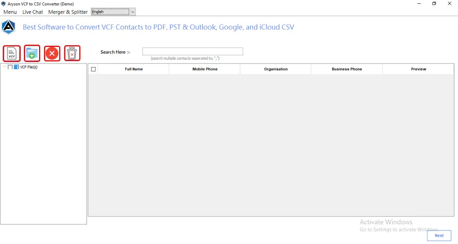The height and width of the screenshot is (244, 458).
Task: Open the Menu menu
Action: [10, 12]
